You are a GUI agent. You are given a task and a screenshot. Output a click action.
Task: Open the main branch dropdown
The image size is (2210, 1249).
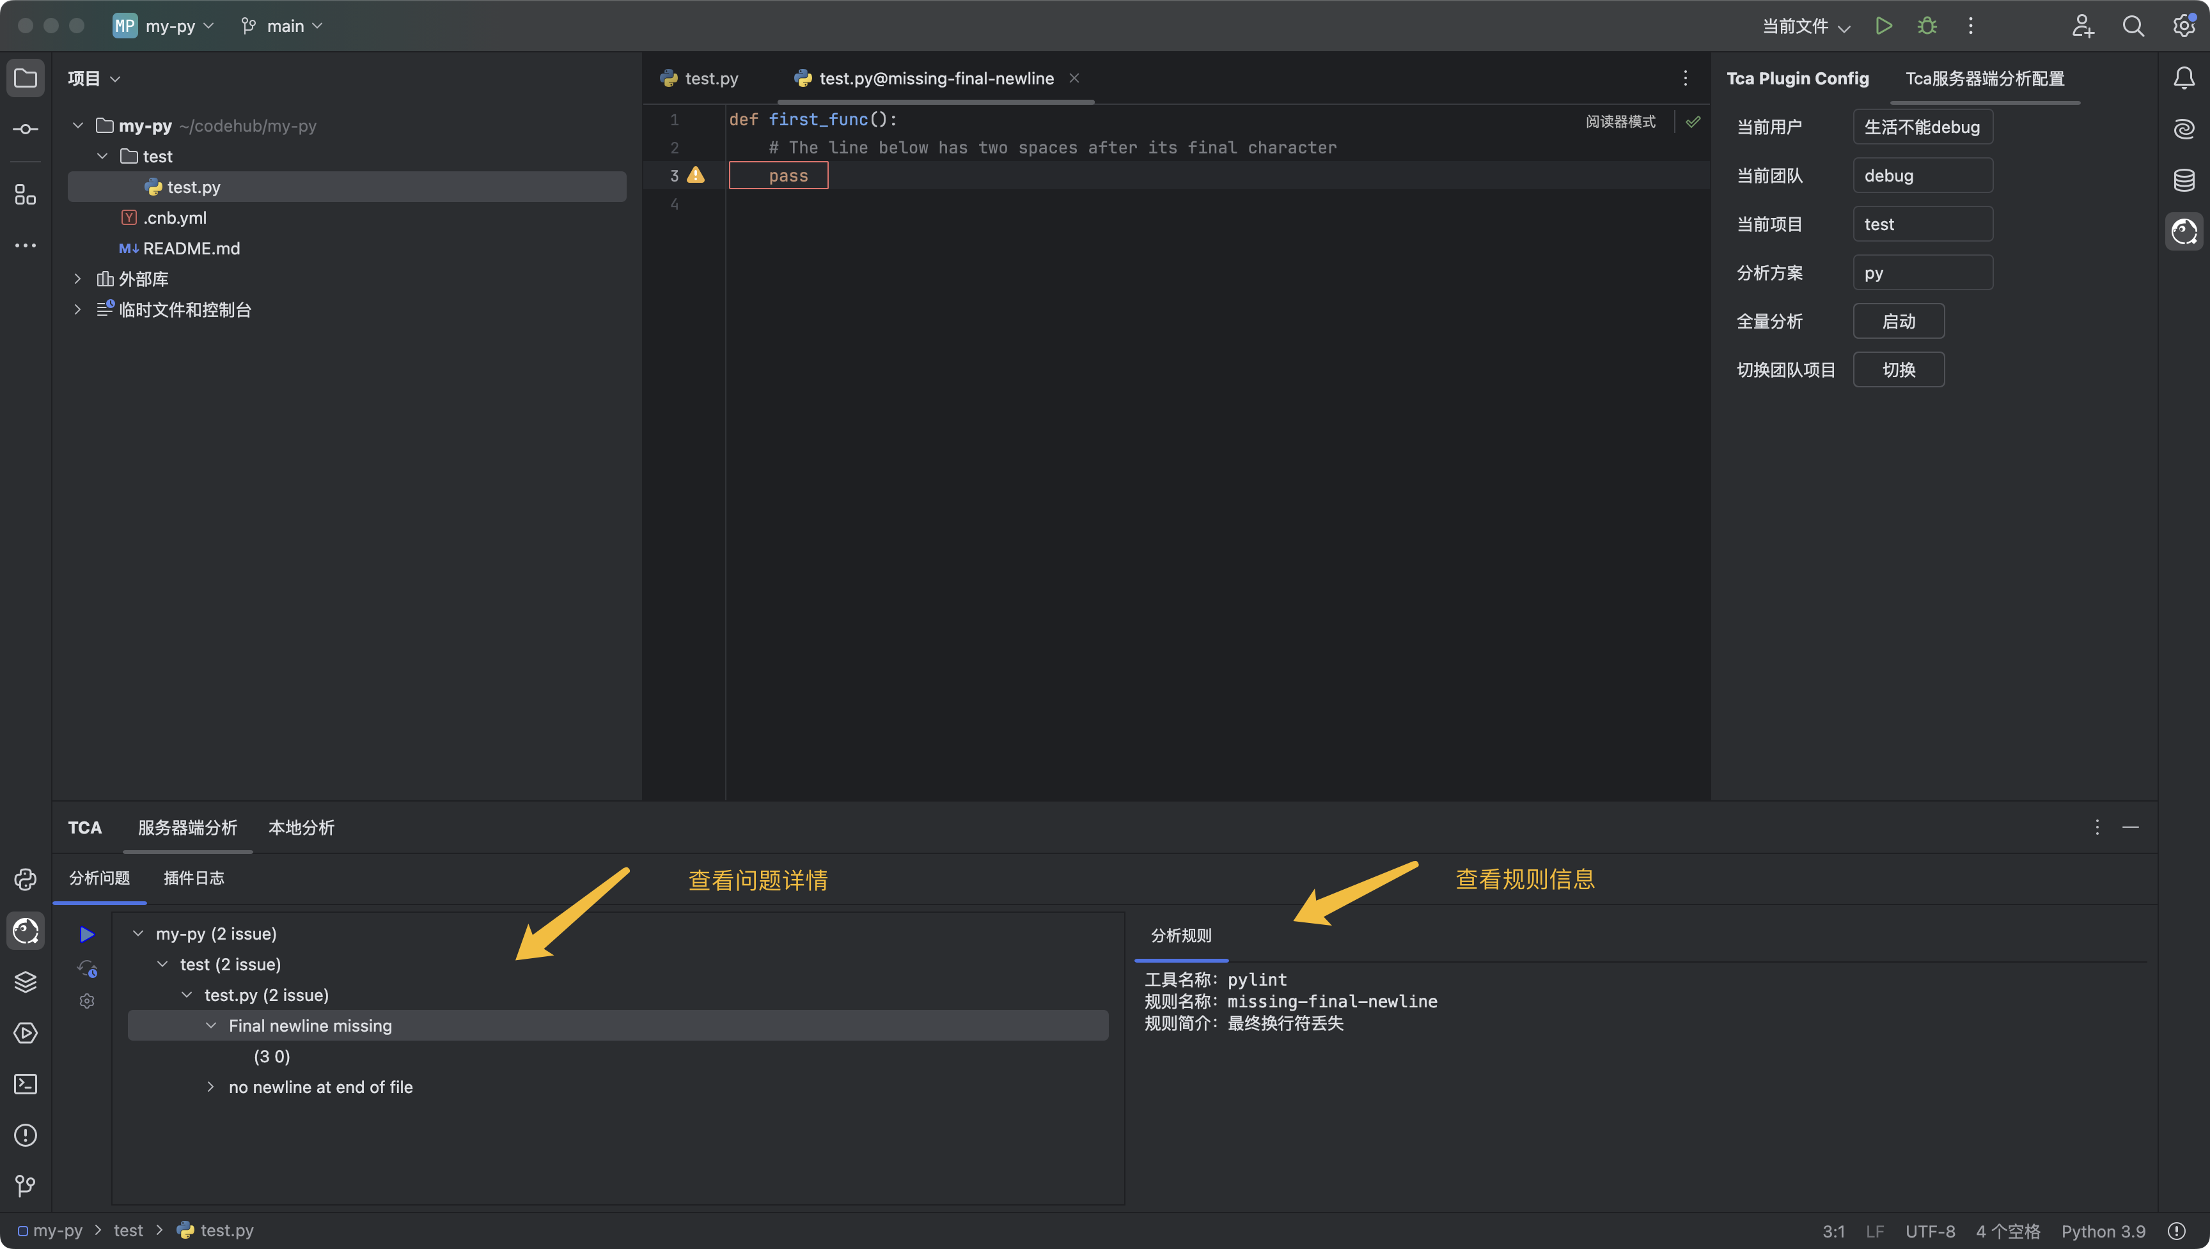282,26
